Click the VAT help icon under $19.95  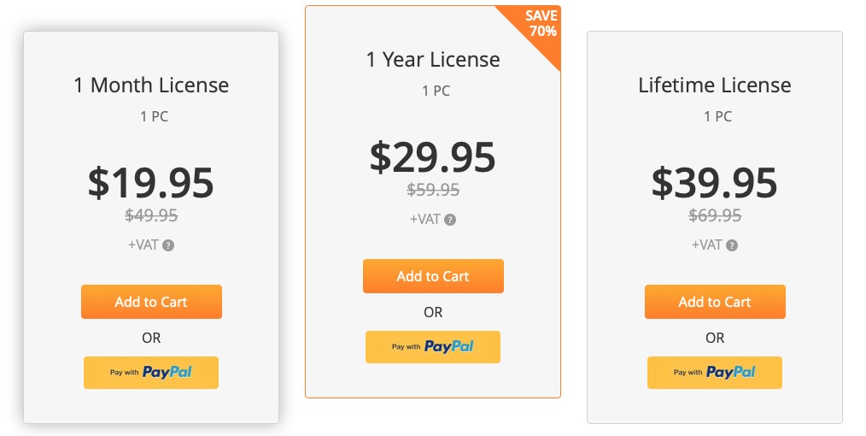point(168,245)
